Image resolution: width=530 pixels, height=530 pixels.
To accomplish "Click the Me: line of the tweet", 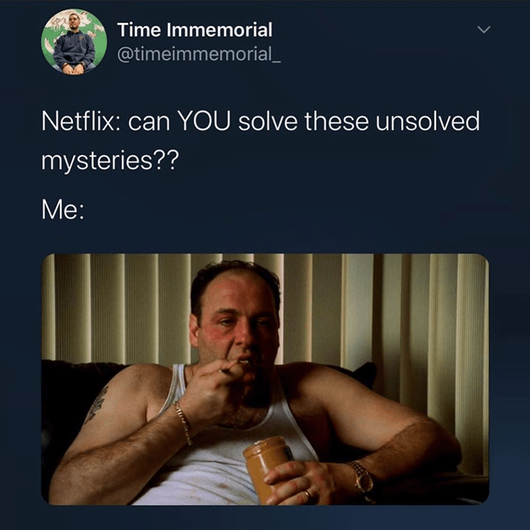I will coord(62,209).
